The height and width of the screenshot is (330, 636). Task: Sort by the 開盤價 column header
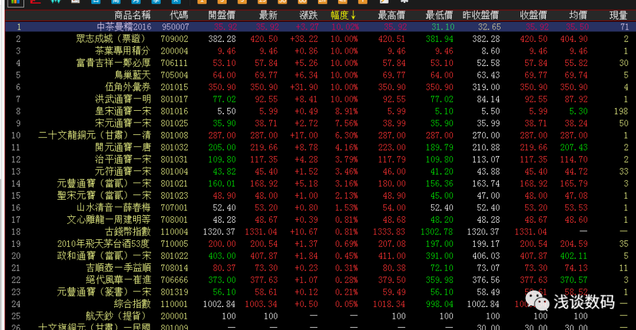(x=222, y=15)
